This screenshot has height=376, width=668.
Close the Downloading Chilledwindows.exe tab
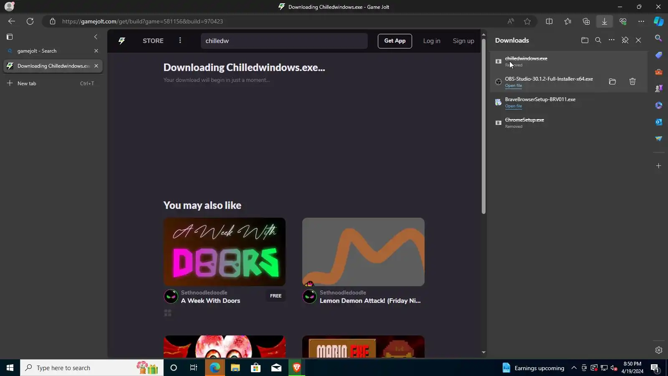point(96,66)
